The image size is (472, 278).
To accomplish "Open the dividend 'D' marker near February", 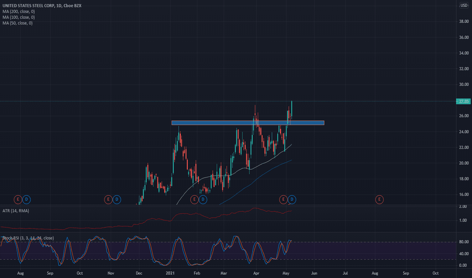I will (203, 199).
